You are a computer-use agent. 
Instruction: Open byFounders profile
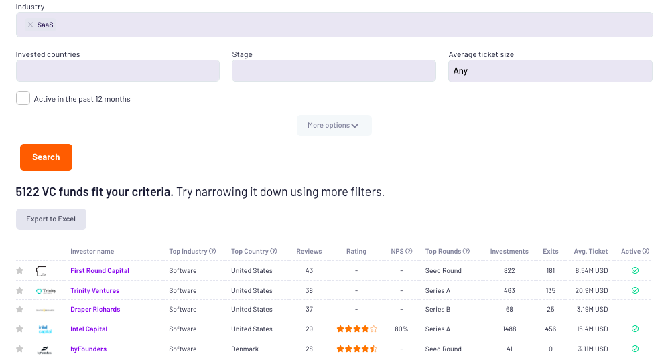point(88,349)
